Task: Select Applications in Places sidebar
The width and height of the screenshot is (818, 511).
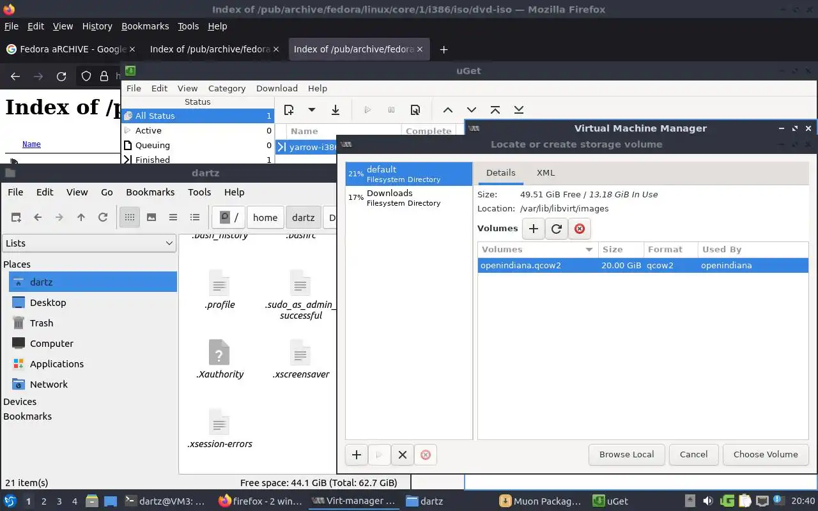Action: (93, 364)
